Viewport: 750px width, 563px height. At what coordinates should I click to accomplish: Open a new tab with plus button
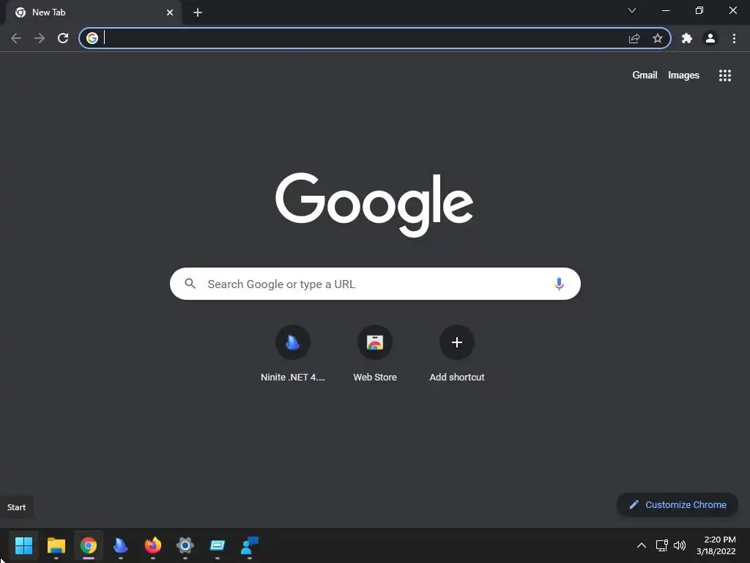coord(198,12)
